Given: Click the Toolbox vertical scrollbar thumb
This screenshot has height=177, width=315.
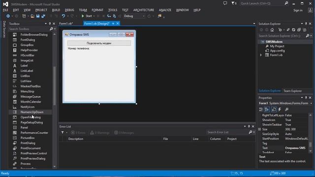Looking at the screenshot, I should click(54, 86).
